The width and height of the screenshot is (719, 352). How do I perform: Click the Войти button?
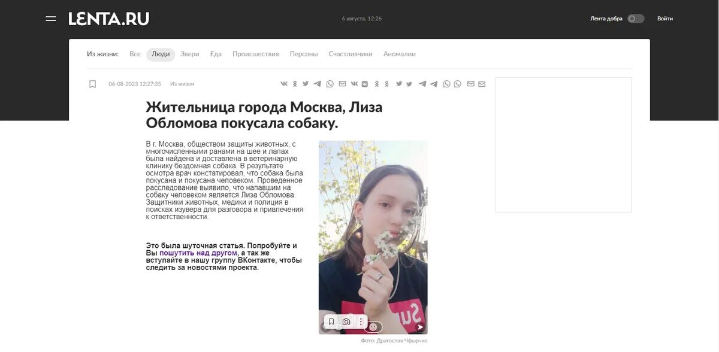point(665,17)
